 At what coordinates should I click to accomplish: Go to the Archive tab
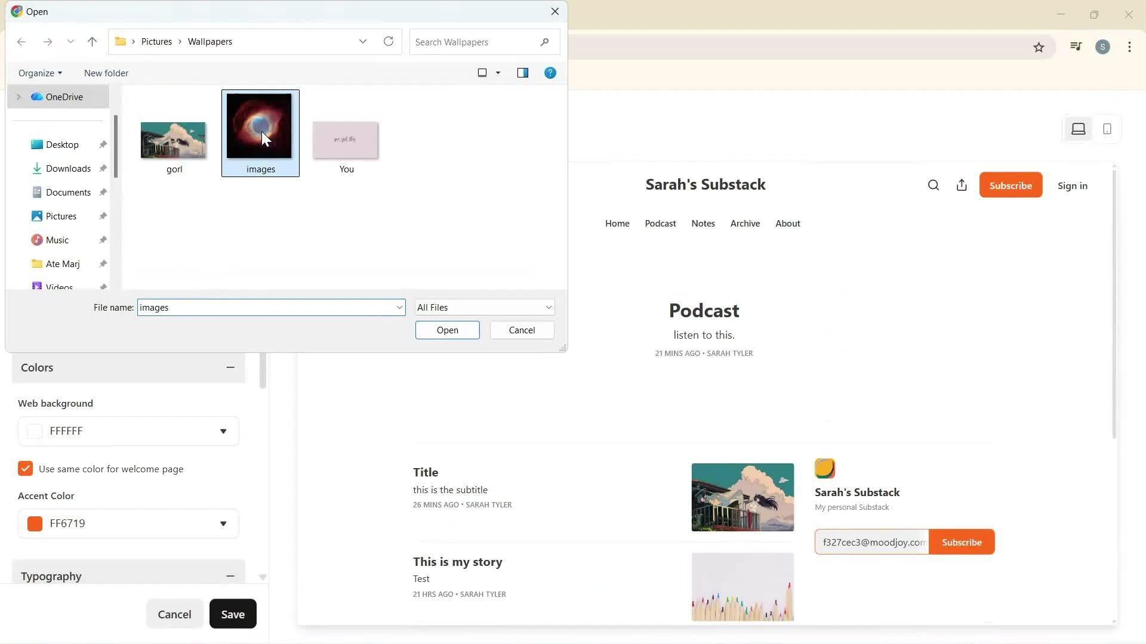(745, 224)
